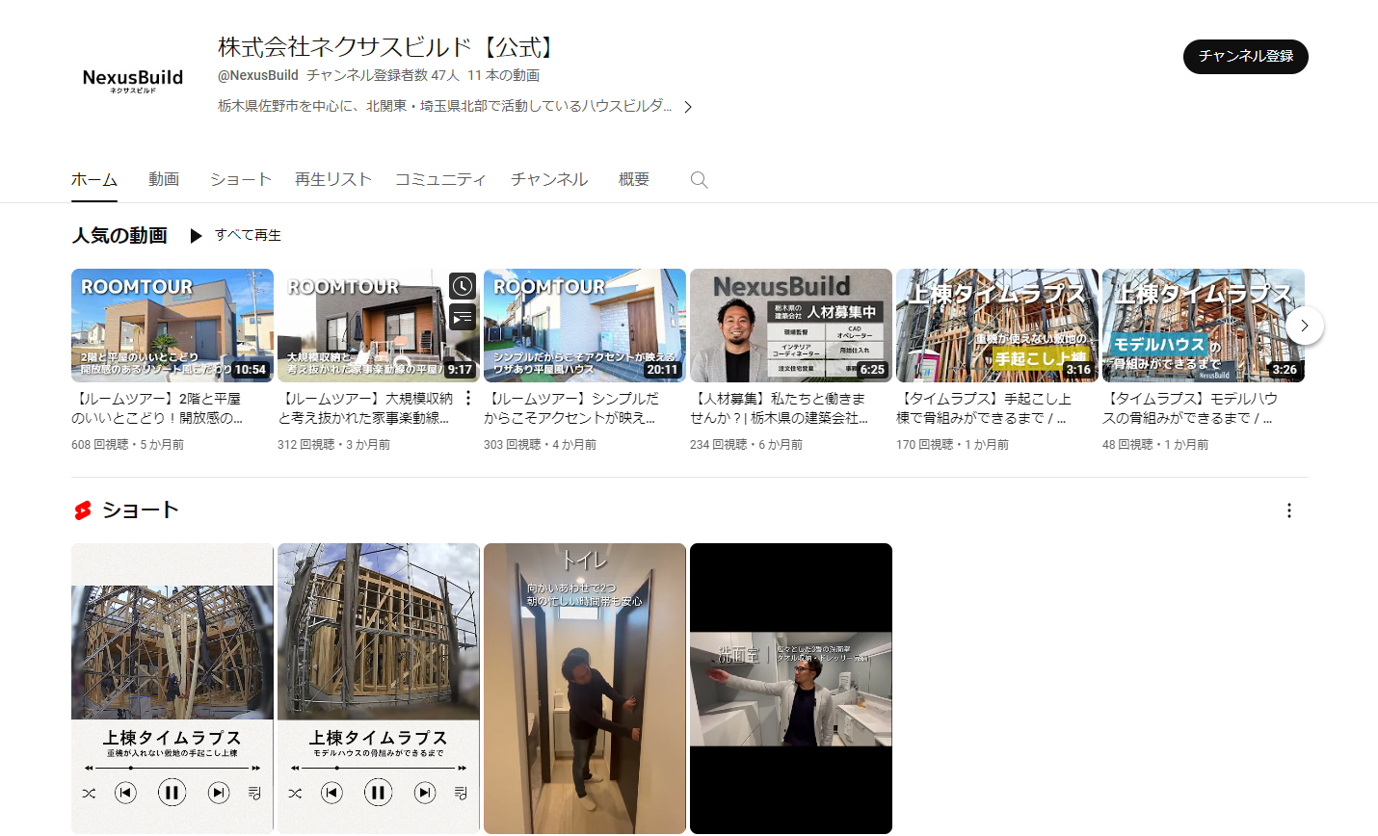Open the three-dot menu of 大規模収納 video
The image size is (1378, 836).
point(468,398)
